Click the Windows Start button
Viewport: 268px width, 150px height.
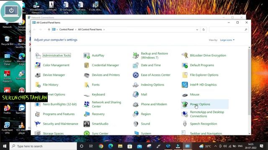coord(5,146)
